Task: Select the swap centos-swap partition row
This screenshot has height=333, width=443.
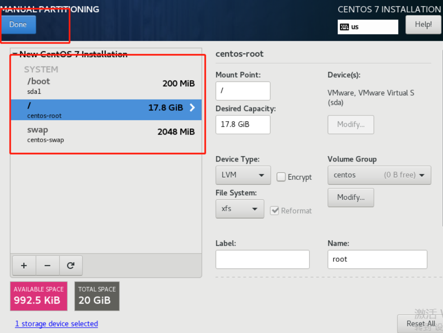Action: coord(106,134)
